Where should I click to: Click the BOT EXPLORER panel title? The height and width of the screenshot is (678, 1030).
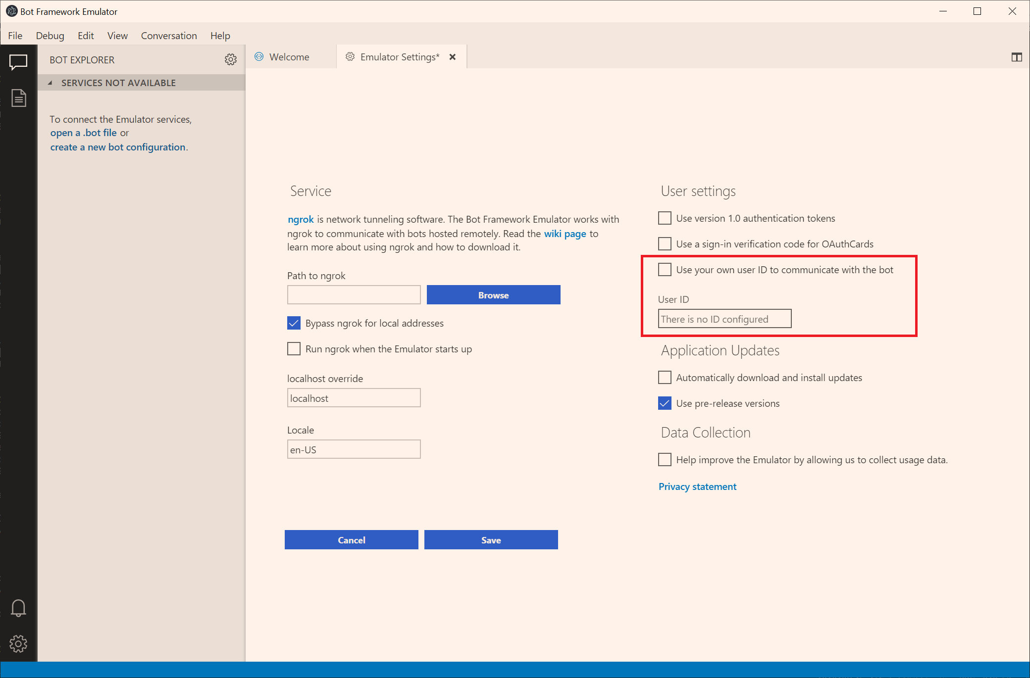(x=82, y=60)
